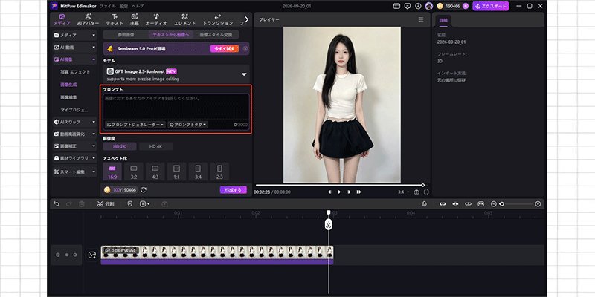Open the voice recording microphone tool
The width and height of the screenshot is (595, 297).
[424, 203]
